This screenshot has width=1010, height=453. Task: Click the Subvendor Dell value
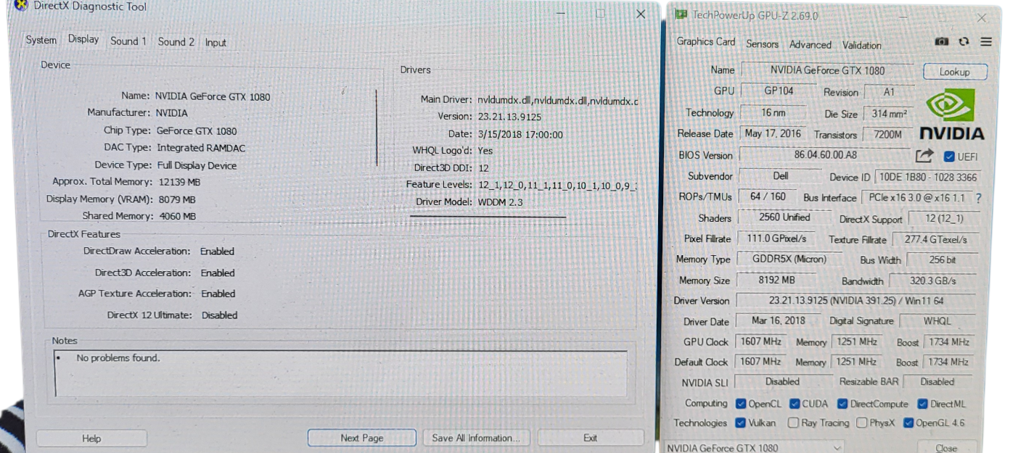coord(780,176)
